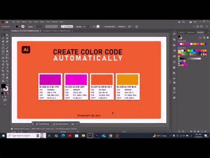Click Generate Vectors in contextual bar

tap(61, 124)
